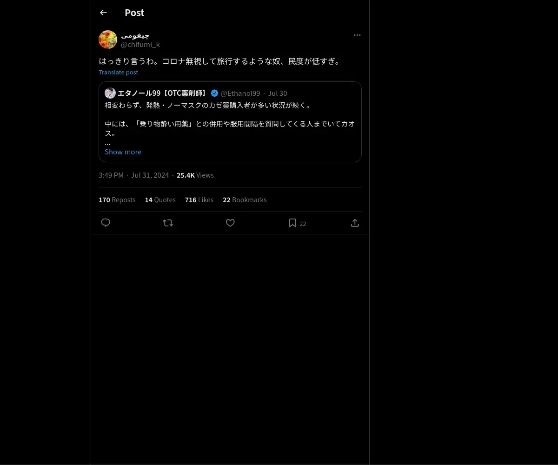Expand quoted post with Show more
This screenshot has width=558, height=465.
click(x=123, y=152)
